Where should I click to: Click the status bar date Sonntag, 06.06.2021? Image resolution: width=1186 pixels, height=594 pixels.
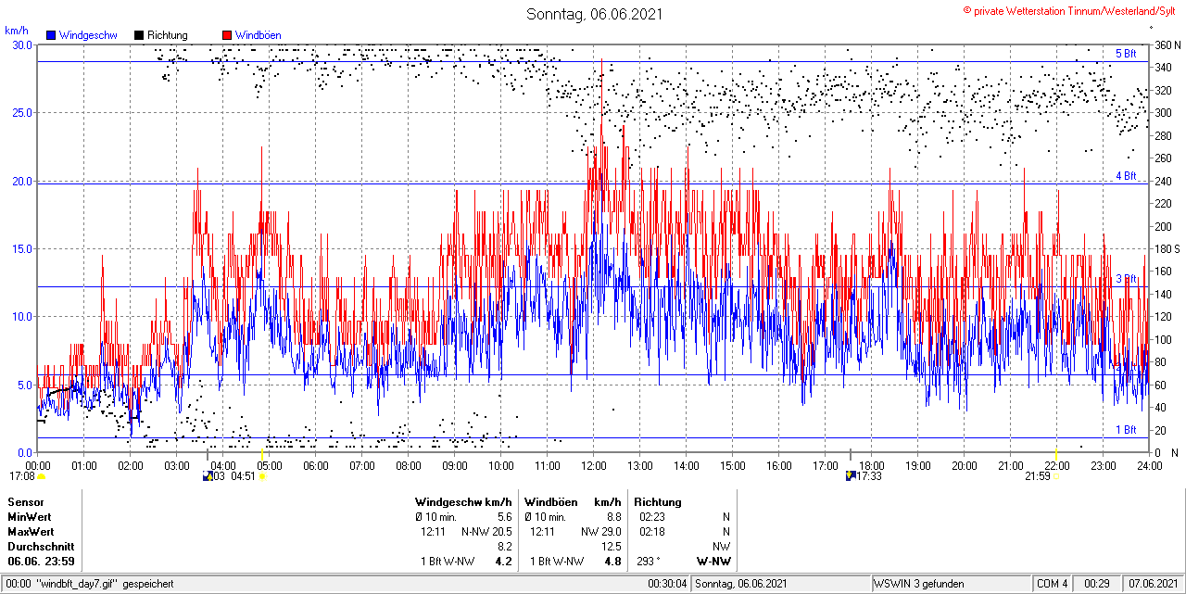[x=741, y=584]
